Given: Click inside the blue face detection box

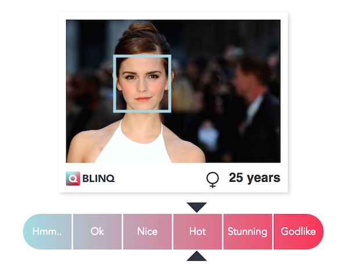Looking at the screenshot, I should [142, 83].
